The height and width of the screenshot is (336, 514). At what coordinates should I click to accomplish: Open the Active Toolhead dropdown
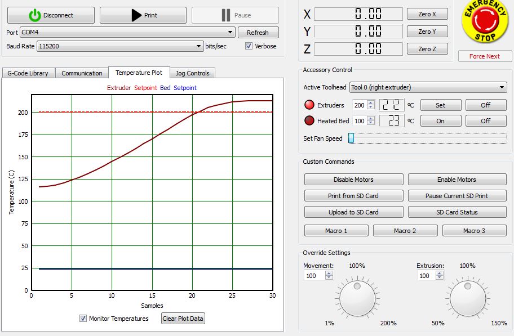tap(428, 87)
